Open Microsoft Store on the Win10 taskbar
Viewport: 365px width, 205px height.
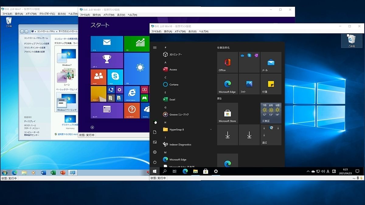pyautogui.click(x=206, y=171)
